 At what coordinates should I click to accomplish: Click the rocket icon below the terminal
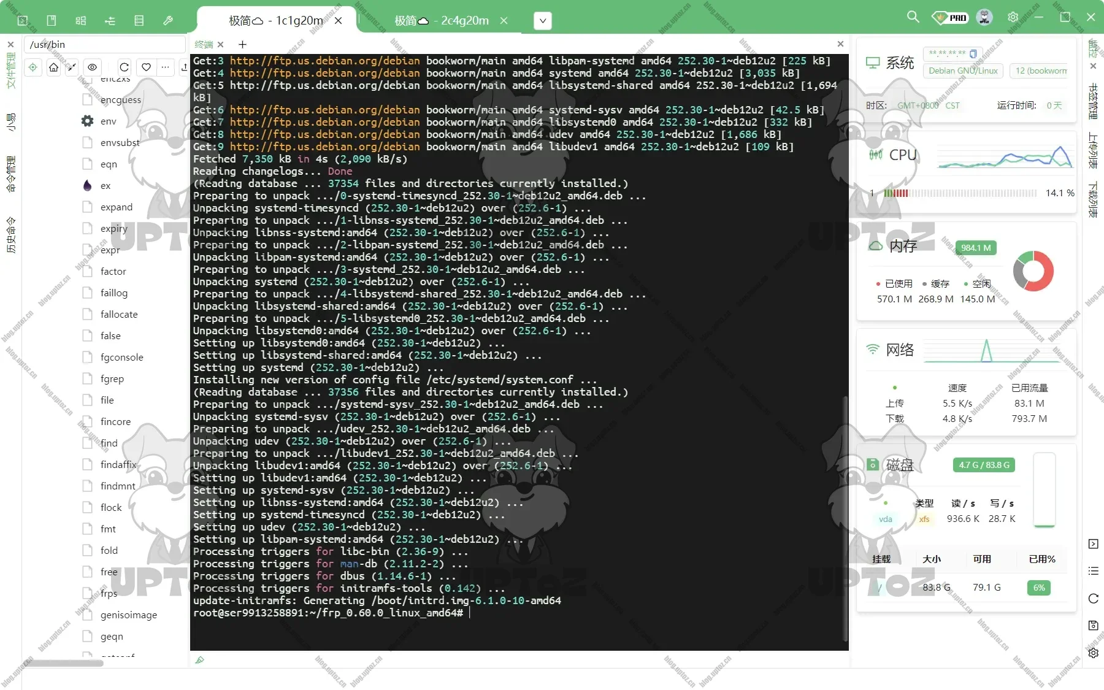pos(199,660)
